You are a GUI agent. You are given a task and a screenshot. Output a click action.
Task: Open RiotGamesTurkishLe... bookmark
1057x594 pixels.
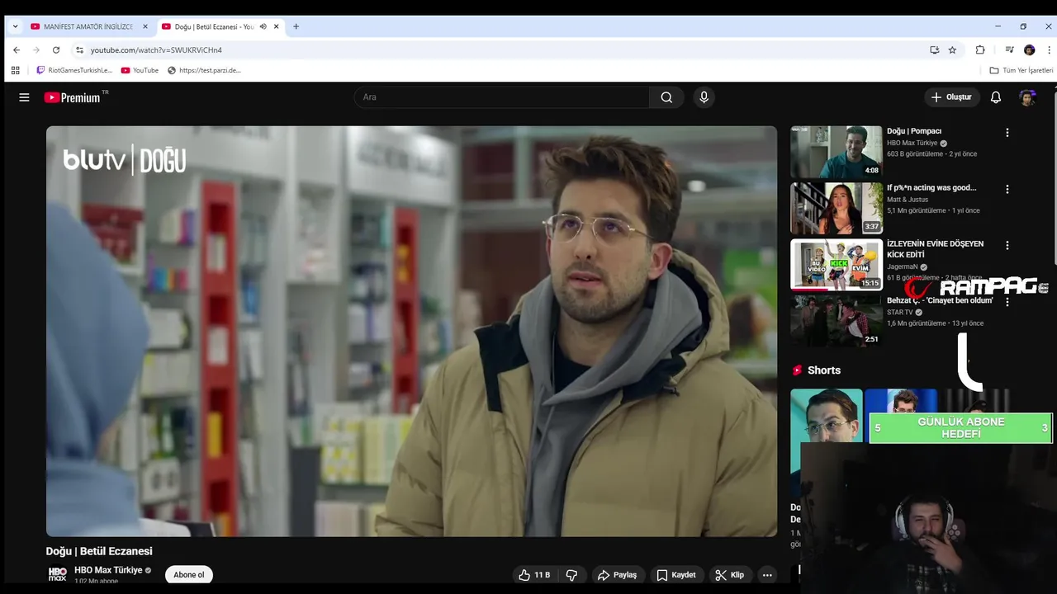click(74, 70)
